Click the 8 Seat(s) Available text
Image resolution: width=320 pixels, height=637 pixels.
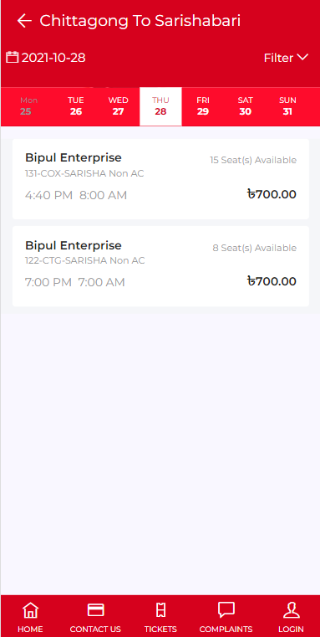pos(254,248)
